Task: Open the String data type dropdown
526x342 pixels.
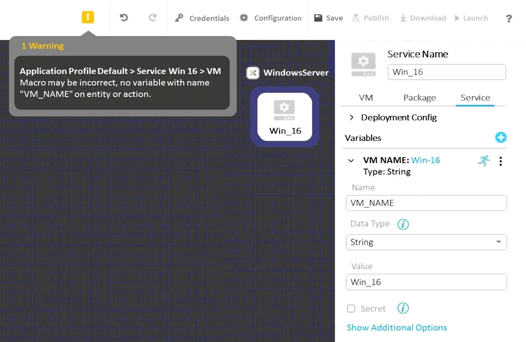Action: (426, 242)
